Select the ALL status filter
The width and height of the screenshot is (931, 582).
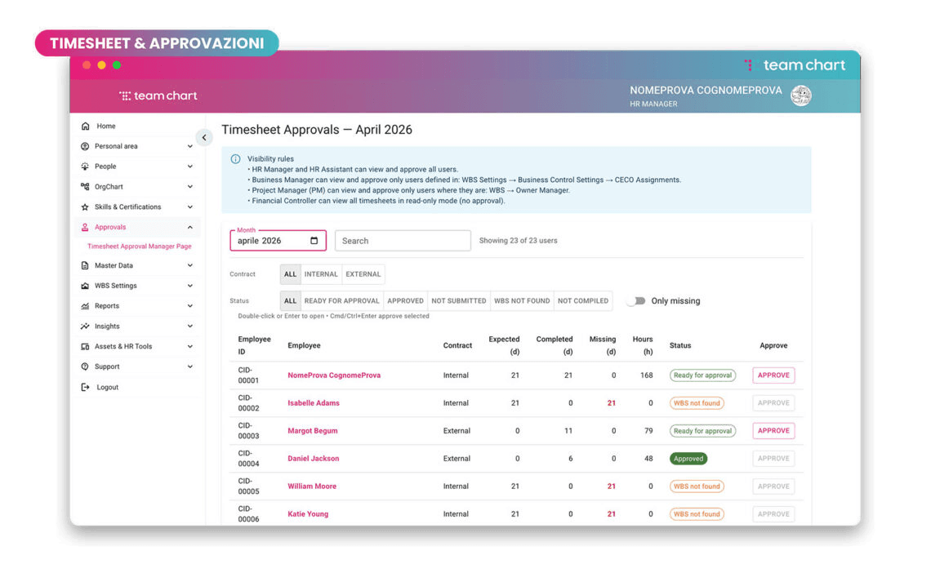290,300
